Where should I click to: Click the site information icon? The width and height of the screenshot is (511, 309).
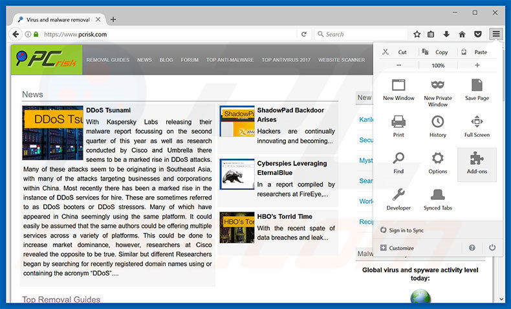28,34
